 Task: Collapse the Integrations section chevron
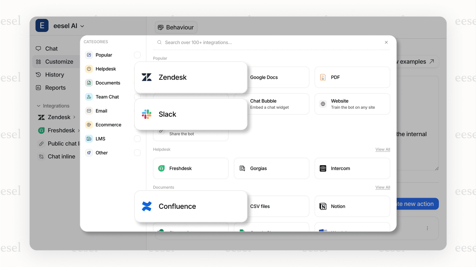(x=39, y=106)
